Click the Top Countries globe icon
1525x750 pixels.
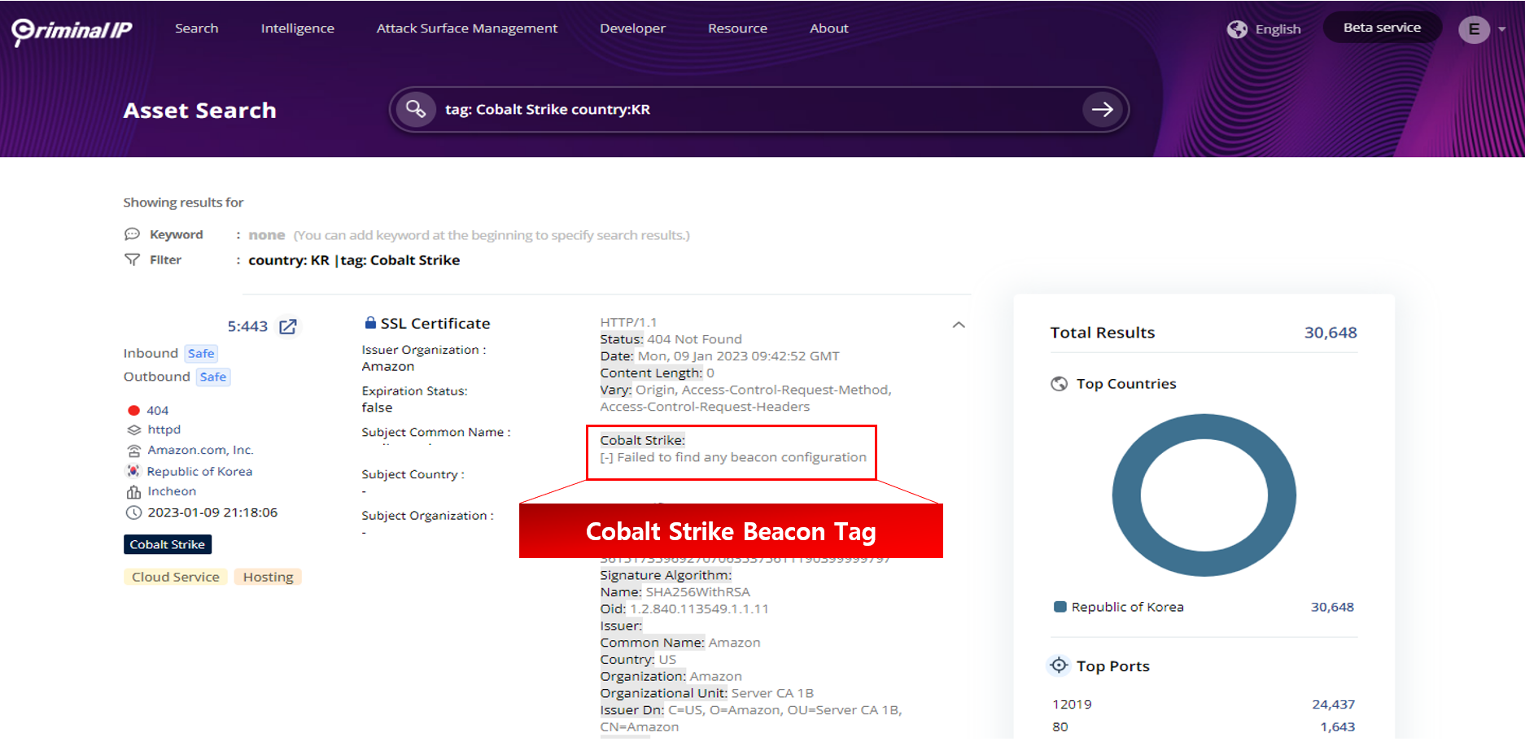[x=1059, y=384]
